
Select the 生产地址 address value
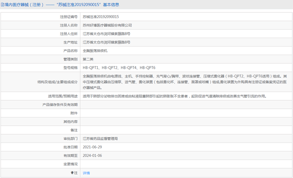[x=107, y=42]
